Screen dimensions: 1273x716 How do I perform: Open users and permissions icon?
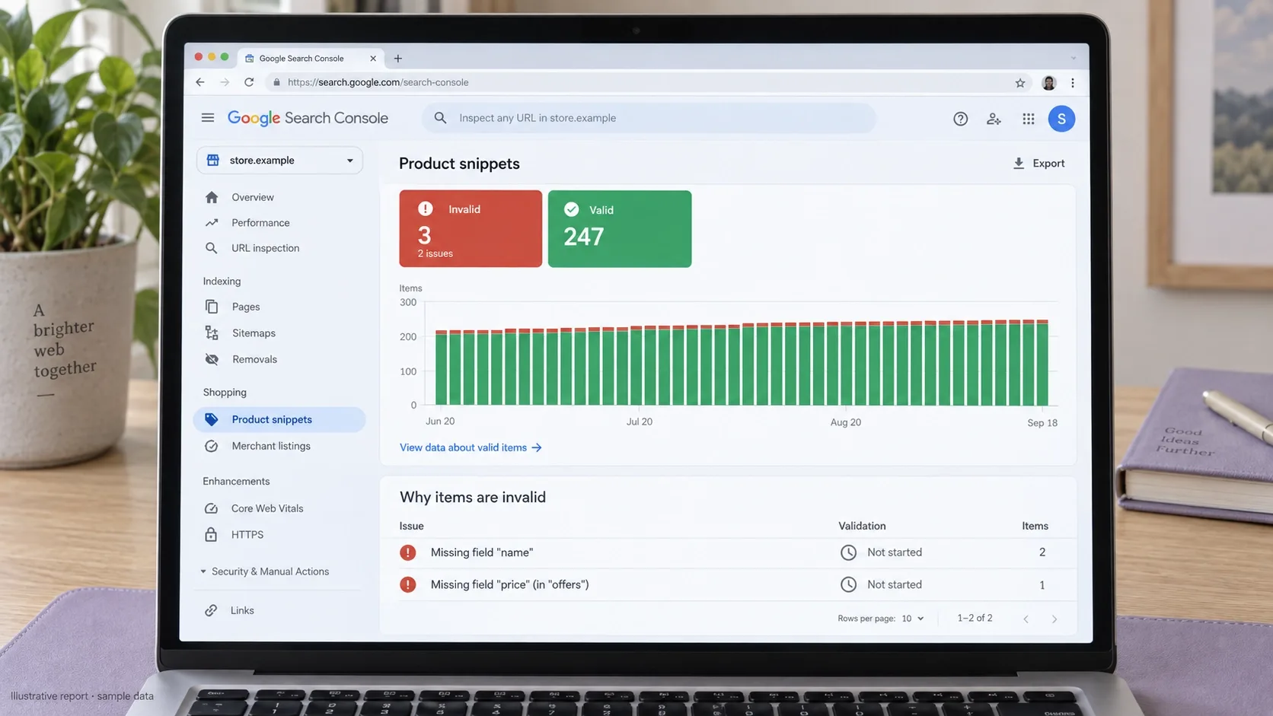tap(994, 119)
